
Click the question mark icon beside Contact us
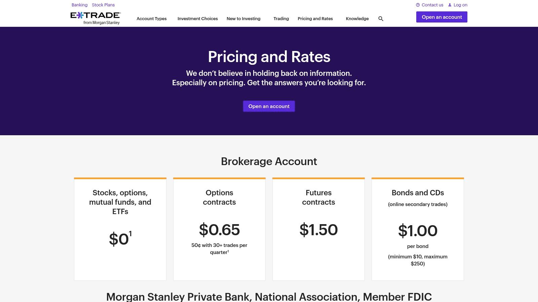[418, 5]
